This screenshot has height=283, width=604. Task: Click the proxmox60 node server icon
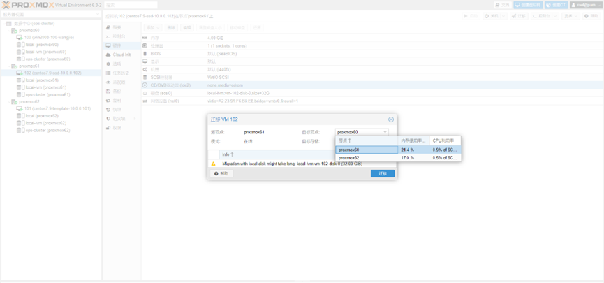(14, 31)
